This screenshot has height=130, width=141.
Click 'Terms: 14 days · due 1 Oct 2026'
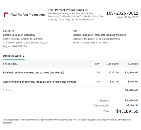pyautogui.click(x=90, y=43)
